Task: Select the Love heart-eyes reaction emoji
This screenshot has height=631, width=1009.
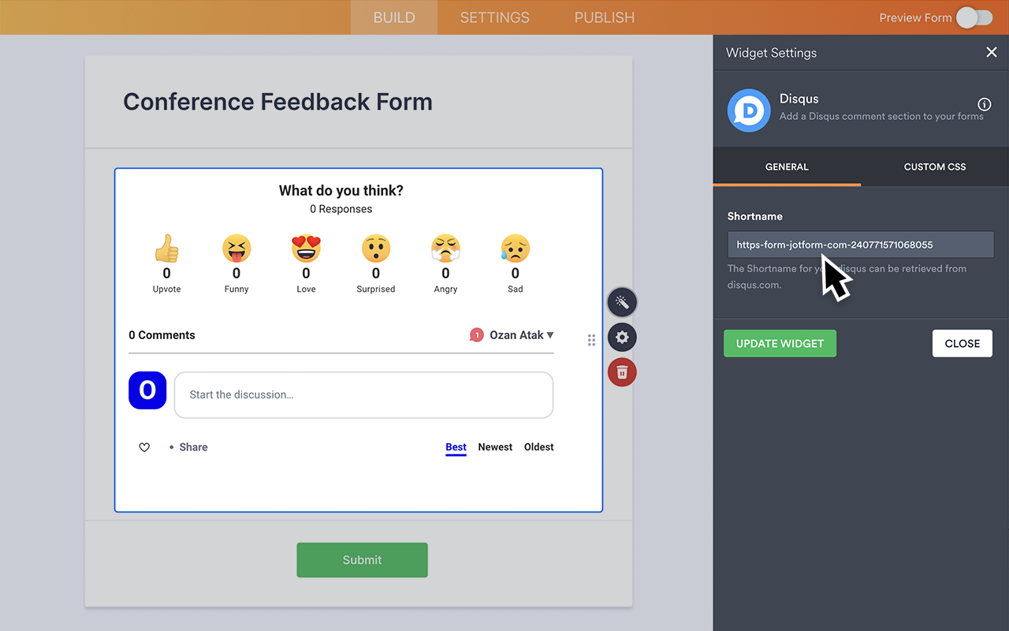Action: (x=306, y=248)
